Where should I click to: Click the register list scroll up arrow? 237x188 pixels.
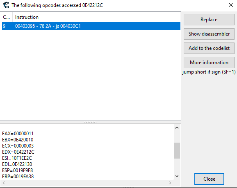177,128
